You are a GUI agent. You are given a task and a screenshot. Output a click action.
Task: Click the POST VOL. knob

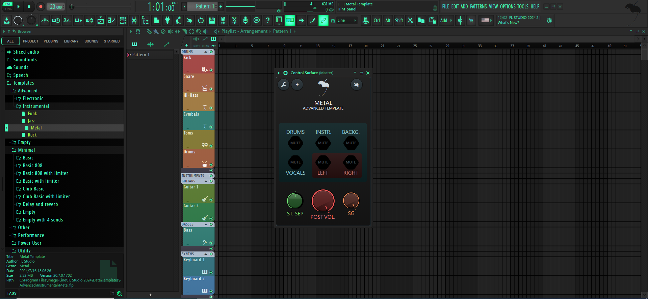[323, 201]
